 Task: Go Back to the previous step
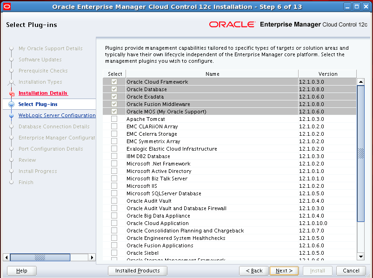pyautogui.click(x=254, y=271)
